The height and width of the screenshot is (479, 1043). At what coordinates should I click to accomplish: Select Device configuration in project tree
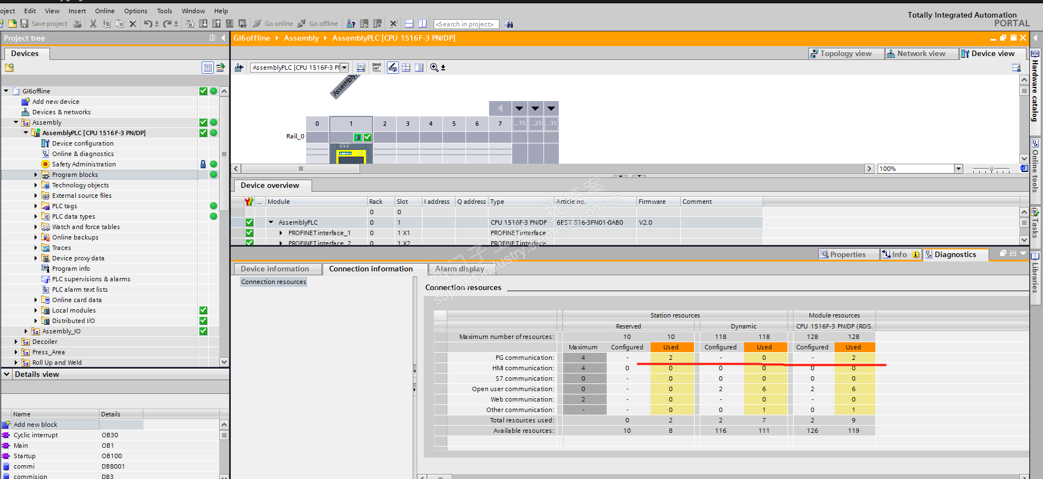coord(83,143)
